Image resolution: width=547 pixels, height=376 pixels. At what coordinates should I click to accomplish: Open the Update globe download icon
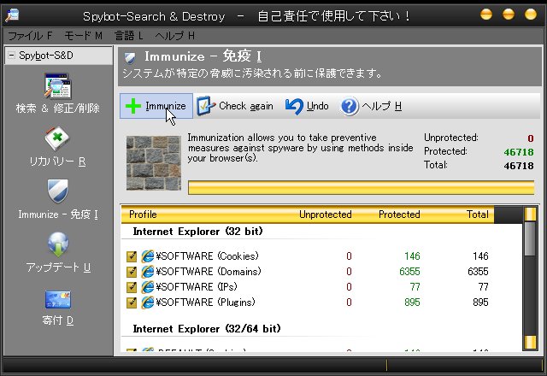[58, 244]
